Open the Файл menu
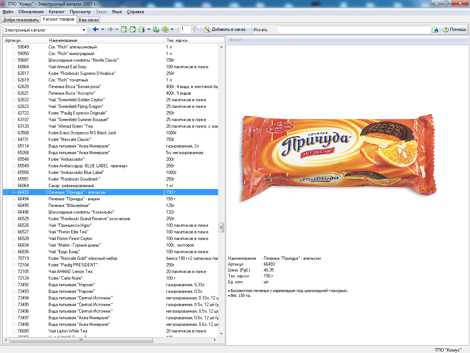This screenshot has width=470, height=353. (x=8, y=12)
